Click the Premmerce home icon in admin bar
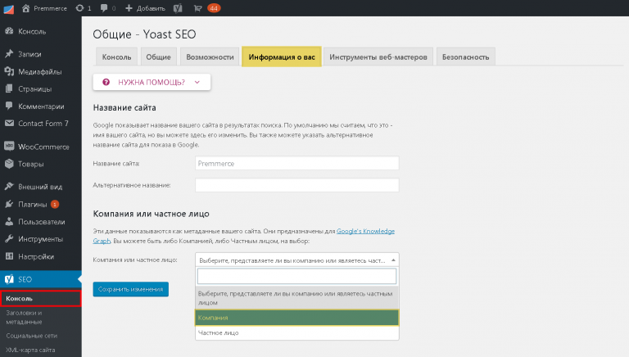 26,8
